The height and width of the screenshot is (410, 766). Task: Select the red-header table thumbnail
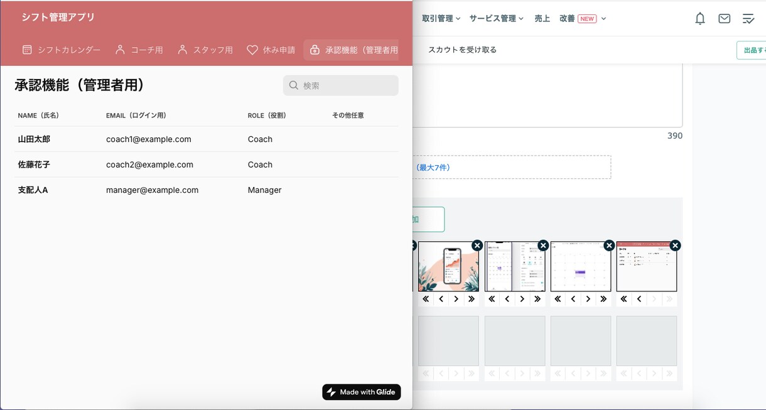647,267
